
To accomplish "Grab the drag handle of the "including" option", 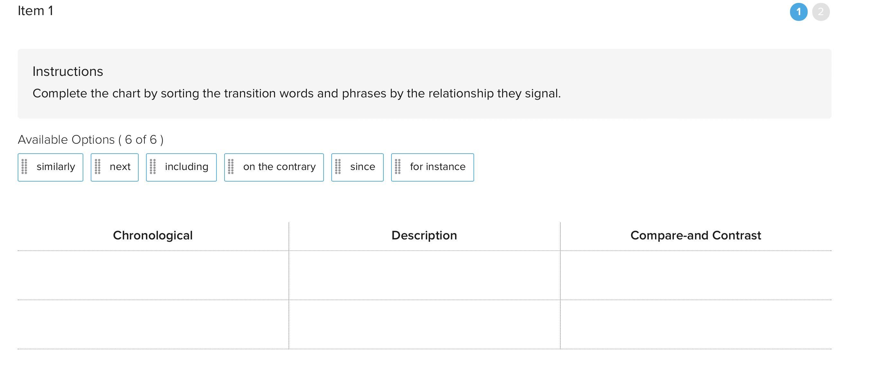I will click(x=153, y=166).
